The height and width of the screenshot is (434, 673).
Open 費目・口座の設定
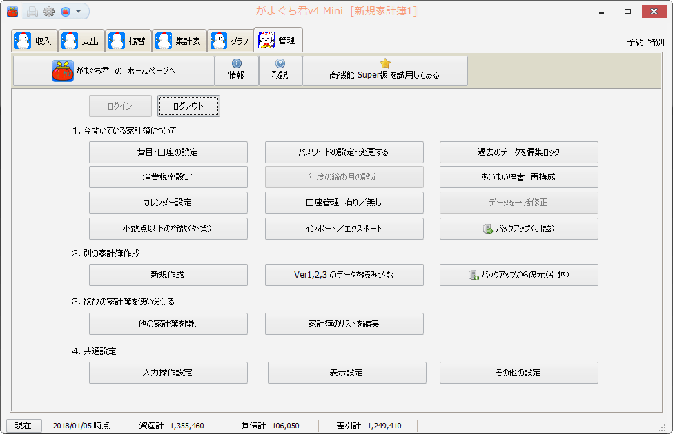[x=168, y=152]
